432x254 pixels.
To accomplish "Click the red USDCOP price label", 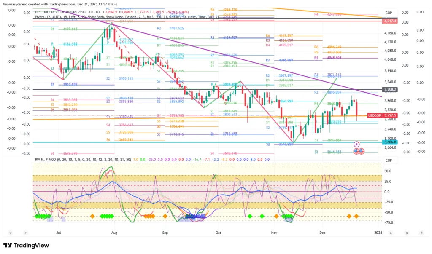I will click(375, 115).
